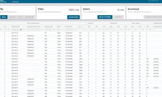Open filter menu for Electr. Supply Unit column
This screenshot has height=97, width=162.
click(150, 30)
